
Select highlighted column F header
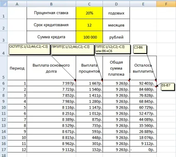click(166, 4)
